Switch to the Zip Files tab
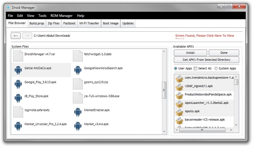The height and width of the screenshot is (147, 253). 54,23
